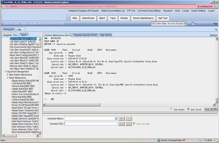The image size is (219, 143).
Task: Click the navigation tree vertical scrollbar
Action: tap(40, 83)
